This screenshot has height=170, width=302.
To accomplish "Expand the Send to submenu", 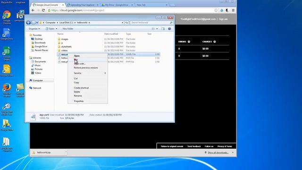I will click(88, 73).
